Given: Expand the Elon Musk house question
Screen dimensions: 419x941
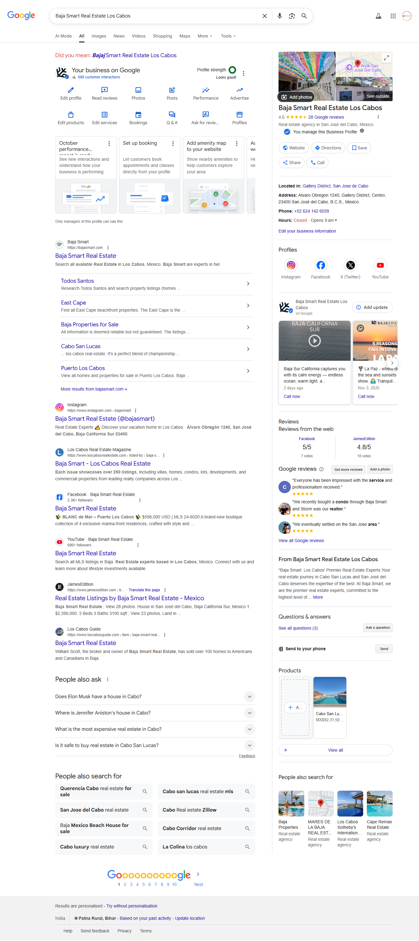Looking at the screenshot, I should (x=249, y=696).
